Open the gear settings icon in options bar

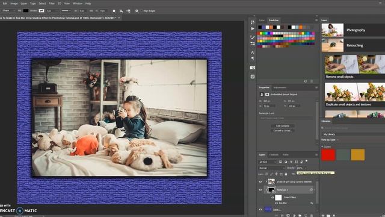coord(137,11)
